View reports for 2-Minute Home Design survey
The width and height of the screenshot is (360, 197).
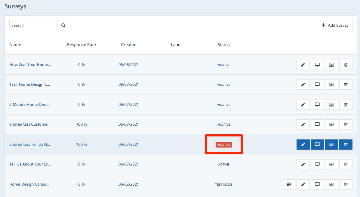(x=331, y=105)
